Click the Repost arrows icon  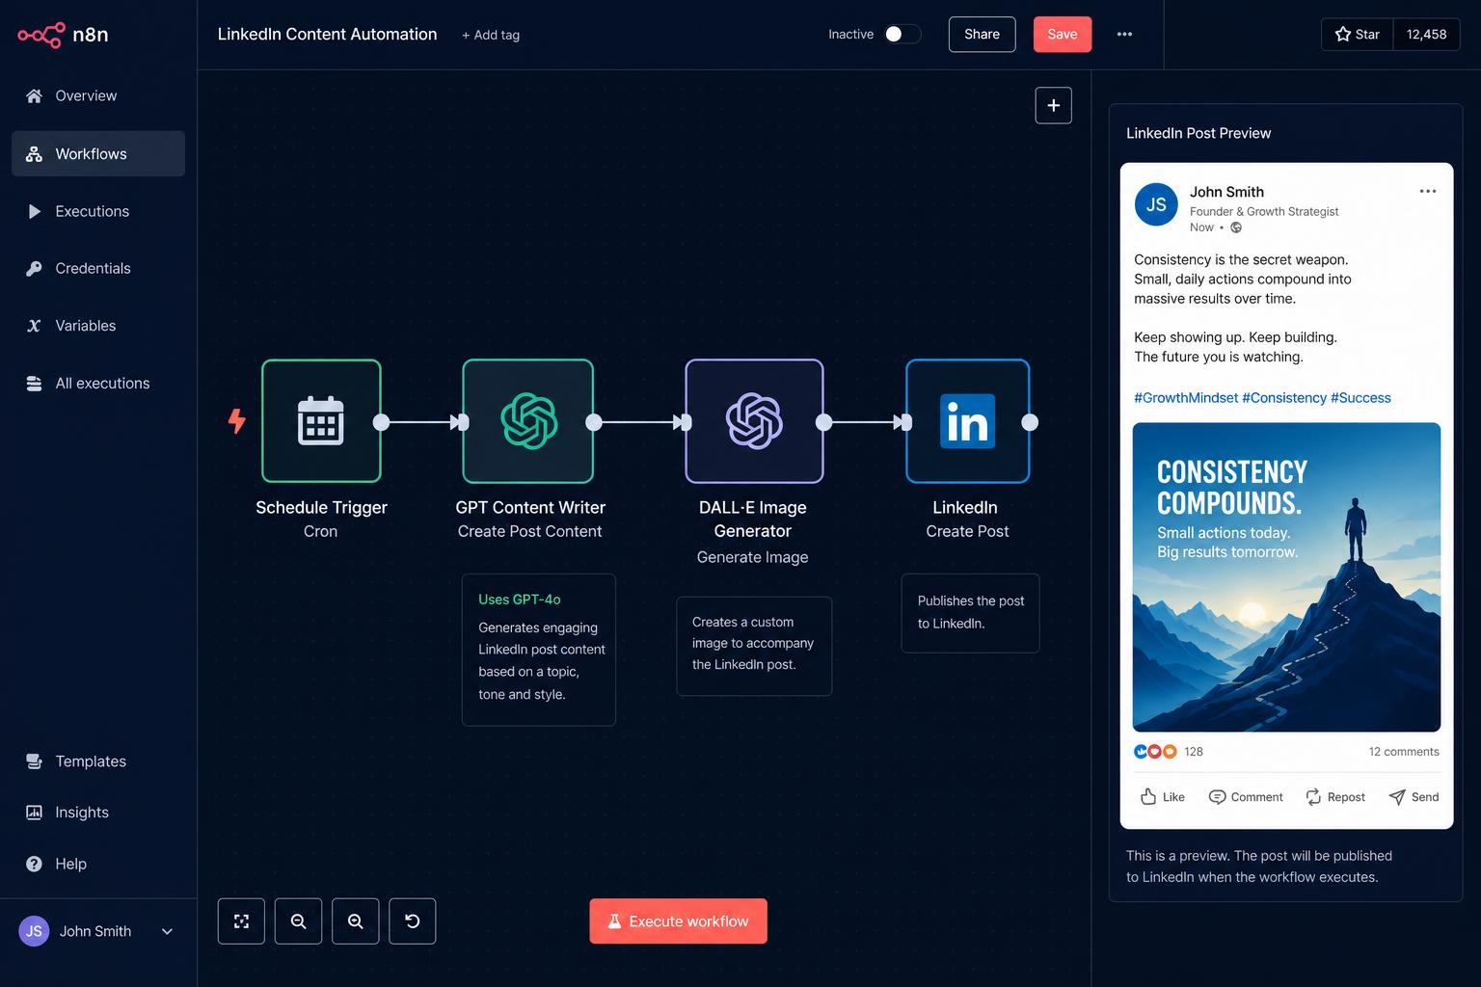[x=1313, y=797]
